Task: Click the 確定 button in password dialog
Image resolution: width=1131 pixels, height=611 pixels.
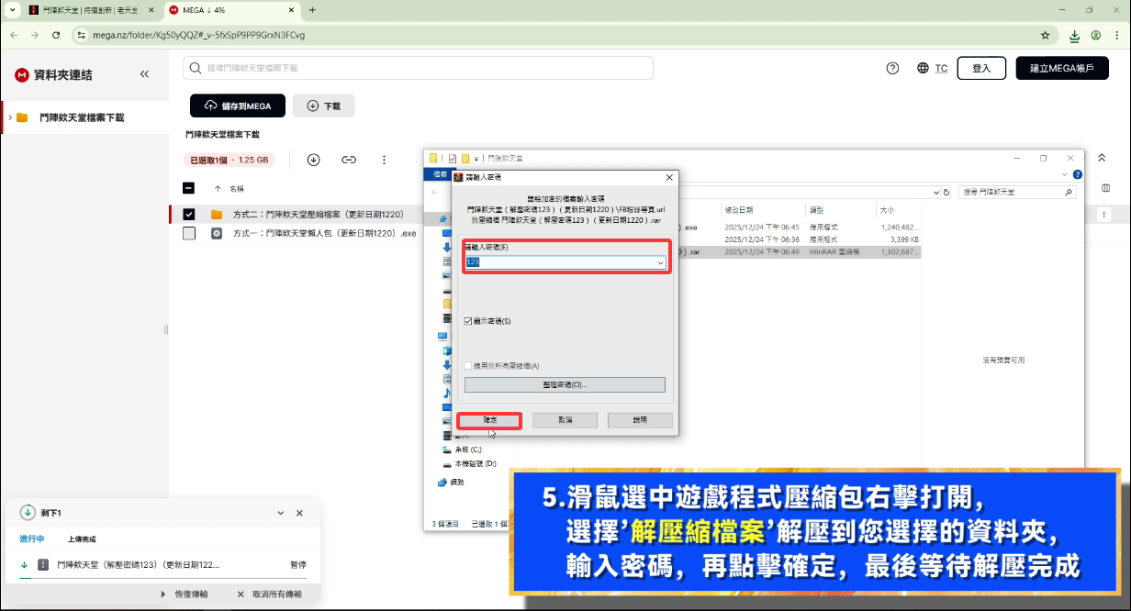Action: [x=490, y=420]
